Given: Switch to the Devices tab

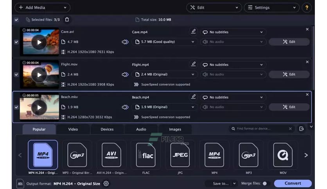Looking at the screenshot, I should pyautogui.click(x=107, y=129).
